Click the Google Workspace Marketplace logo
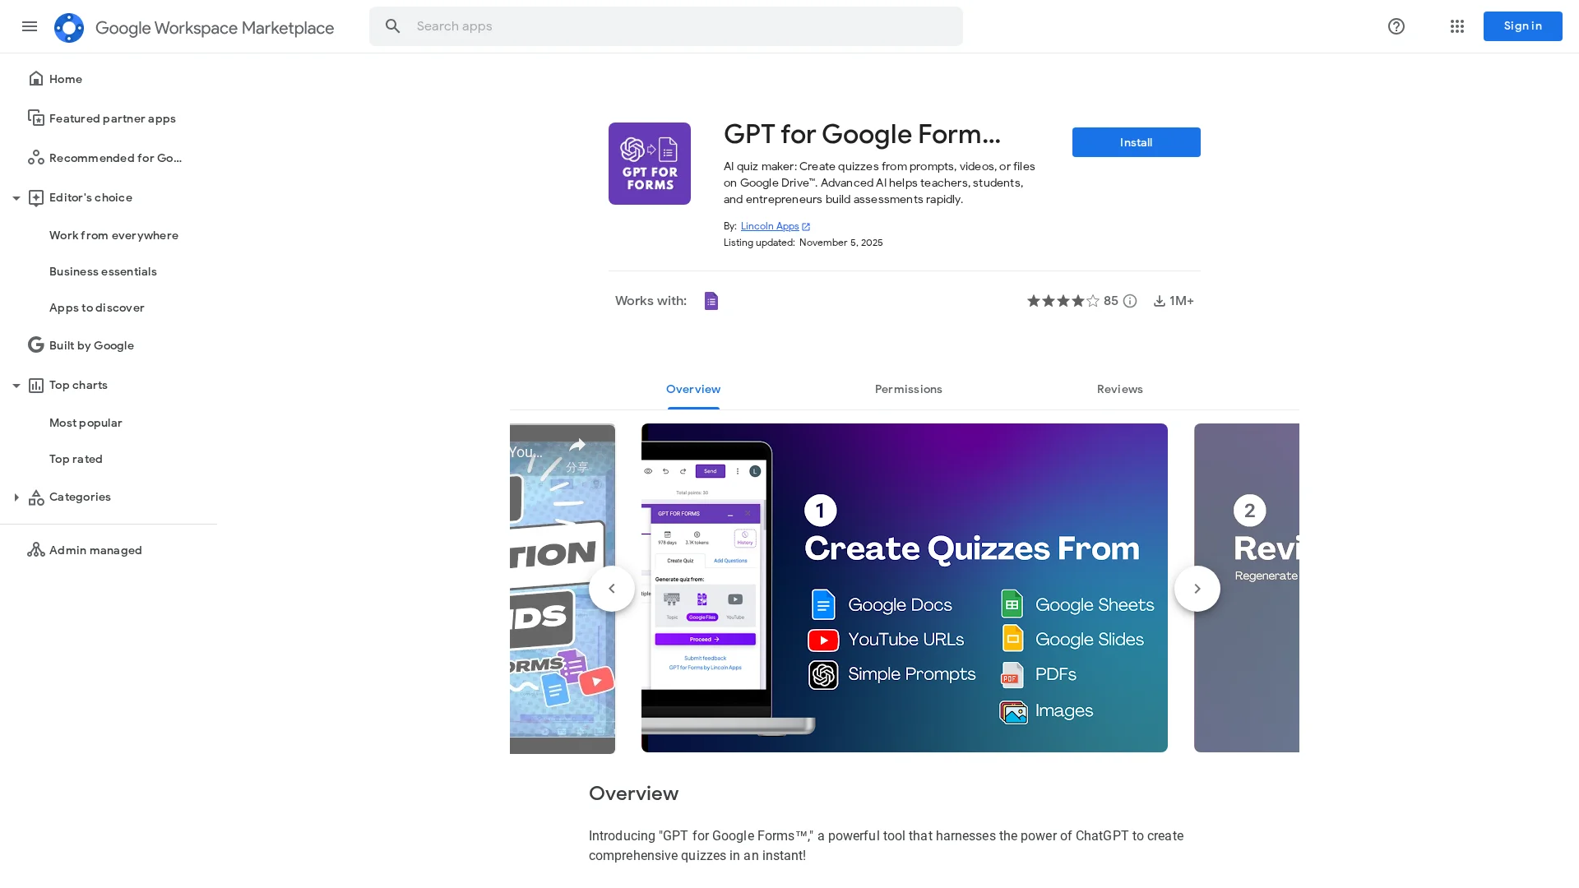This screenshot has width=1579, height=888. tap(69, 27)
